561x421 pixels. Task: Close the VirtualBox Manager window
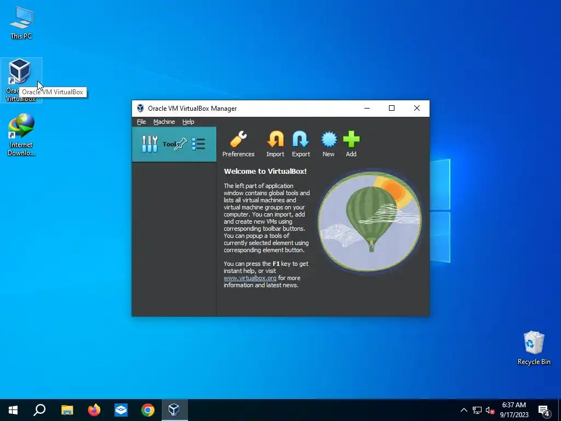(x=417, y=108)
